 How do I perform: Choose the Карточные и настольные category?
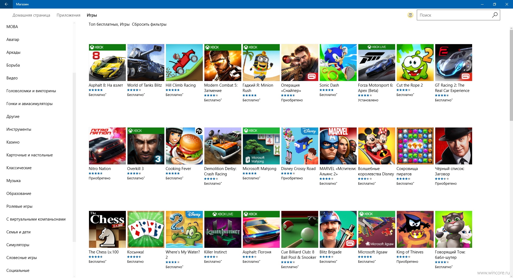coord(29,155)
